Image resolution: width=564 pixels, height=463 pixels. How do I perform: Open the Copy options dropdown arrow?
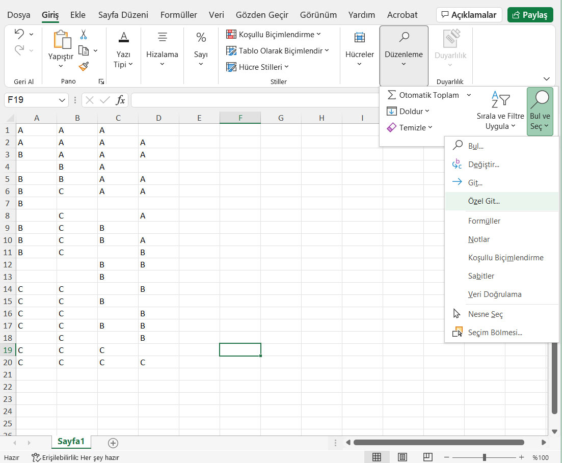(95, 51)
